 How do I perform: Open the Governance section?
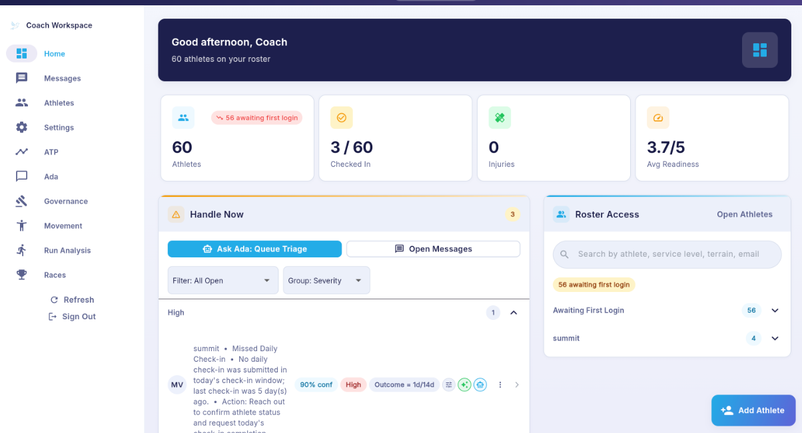67,201
